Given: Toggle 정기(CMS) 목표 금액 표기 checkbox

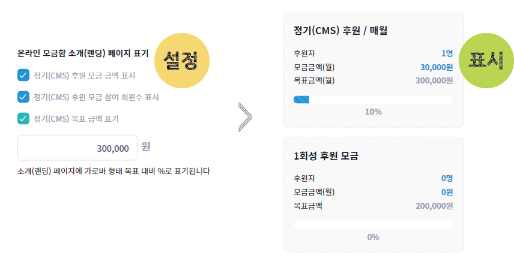Looking at the screenshot, I should point(24,118).
